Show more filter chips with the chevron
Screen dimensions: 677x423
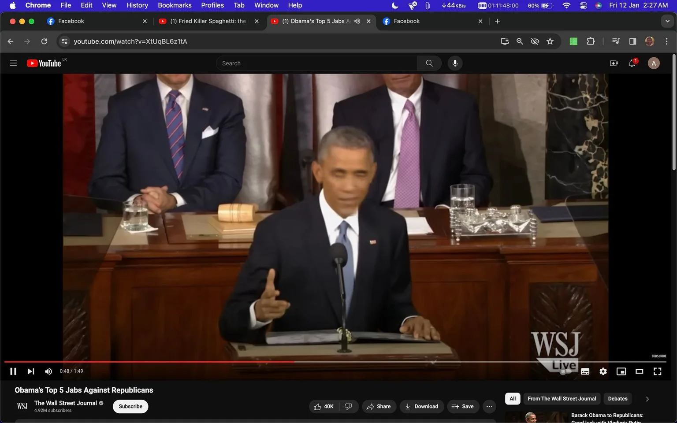tap(647, 399)
